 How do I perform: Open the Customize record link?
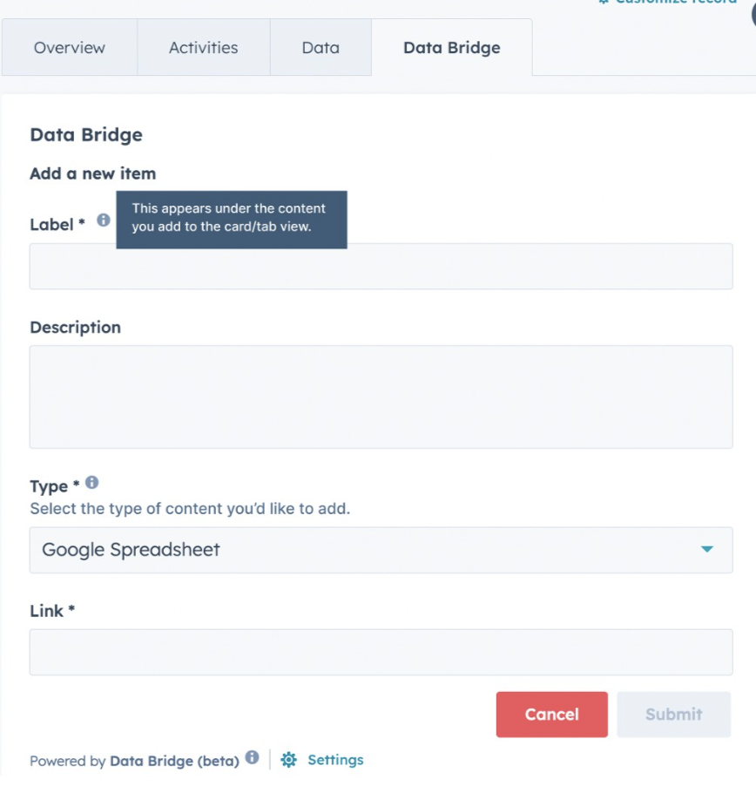679,2
